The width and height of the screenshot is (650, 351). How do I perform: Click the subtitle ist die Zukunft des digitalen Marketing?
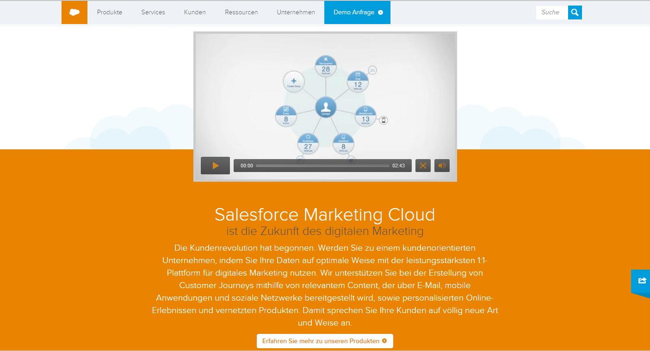point(325,230)
